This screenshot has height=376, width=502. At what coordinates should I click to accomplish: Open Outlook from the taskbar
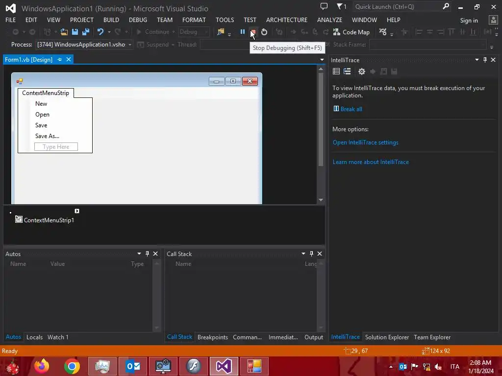(133, 366)
